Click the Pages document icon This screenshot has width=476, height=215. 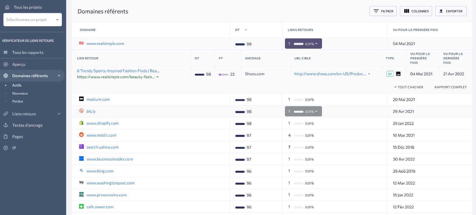pyautogui.click(x=6, y=137)
